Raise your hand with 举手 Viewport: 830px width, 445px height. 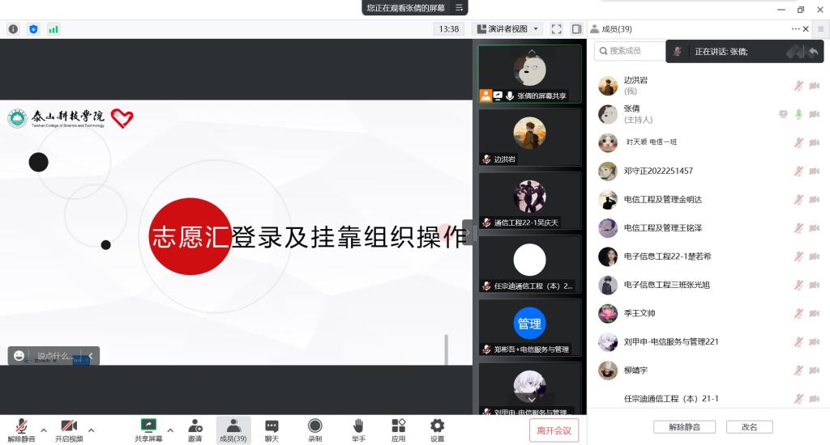click(x=358, y=430)
